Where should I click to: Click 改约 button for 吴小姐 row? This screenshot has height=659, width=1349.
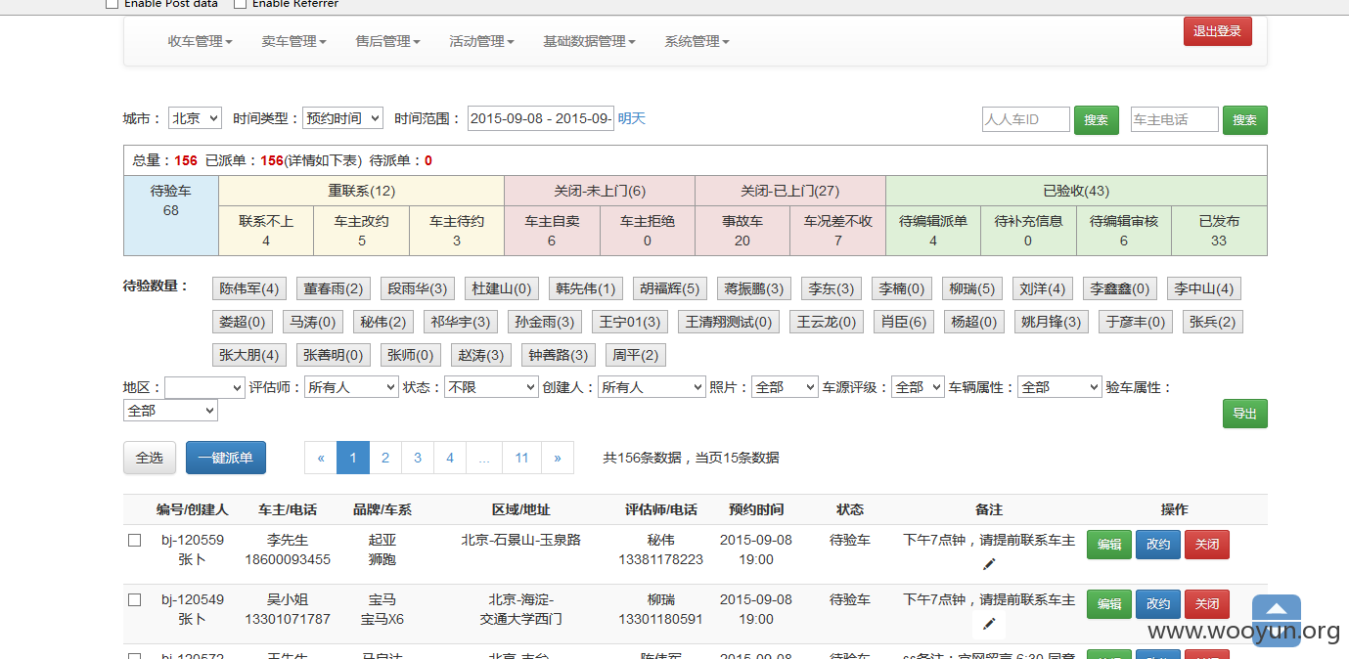[x=1158, y=604]
